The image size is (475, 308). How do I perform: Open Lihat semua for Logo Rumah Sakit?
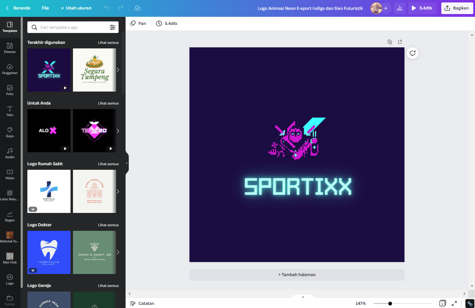(x=108, y=163)
